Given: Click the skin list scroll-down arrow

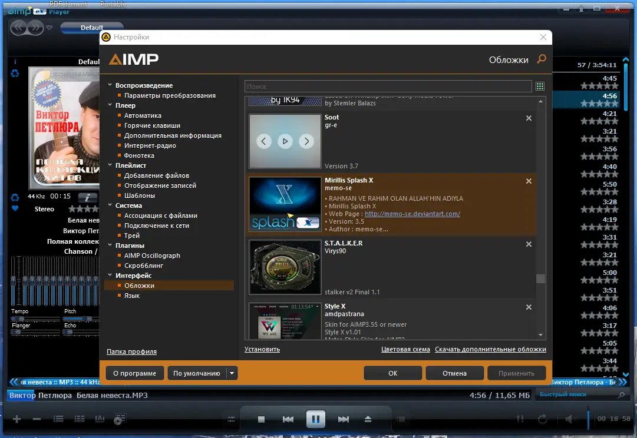Looking at the screenshot, I should (x=540, y=335).
